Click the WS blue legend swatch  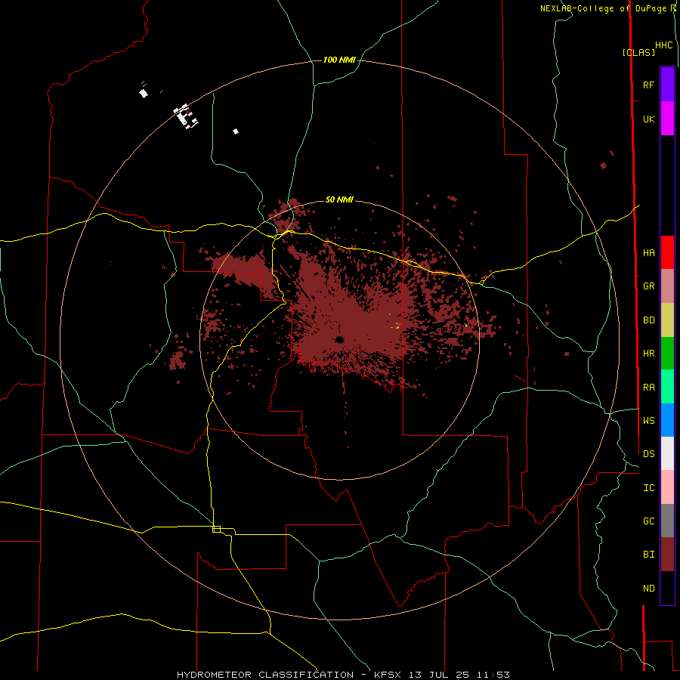[x=667, y=420]
